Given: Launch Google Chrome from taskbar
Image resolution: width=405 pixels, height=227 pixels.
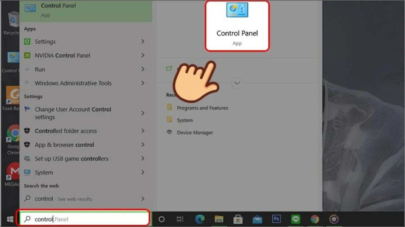Looking at the screenshot, I should click(315, 219).
